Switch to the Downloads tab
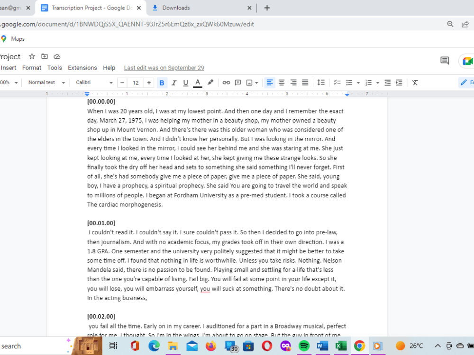Screen dimensions: 474x355 (x=201, y=8)
